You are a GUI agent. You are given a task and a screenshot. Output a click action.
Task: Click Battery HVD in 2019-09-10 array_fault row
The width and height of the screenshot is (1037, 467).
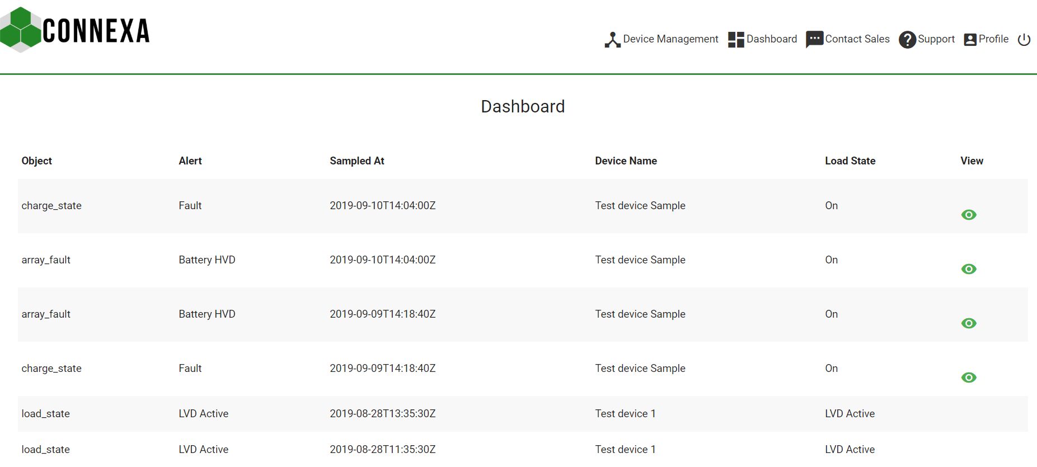pos(207,260)
